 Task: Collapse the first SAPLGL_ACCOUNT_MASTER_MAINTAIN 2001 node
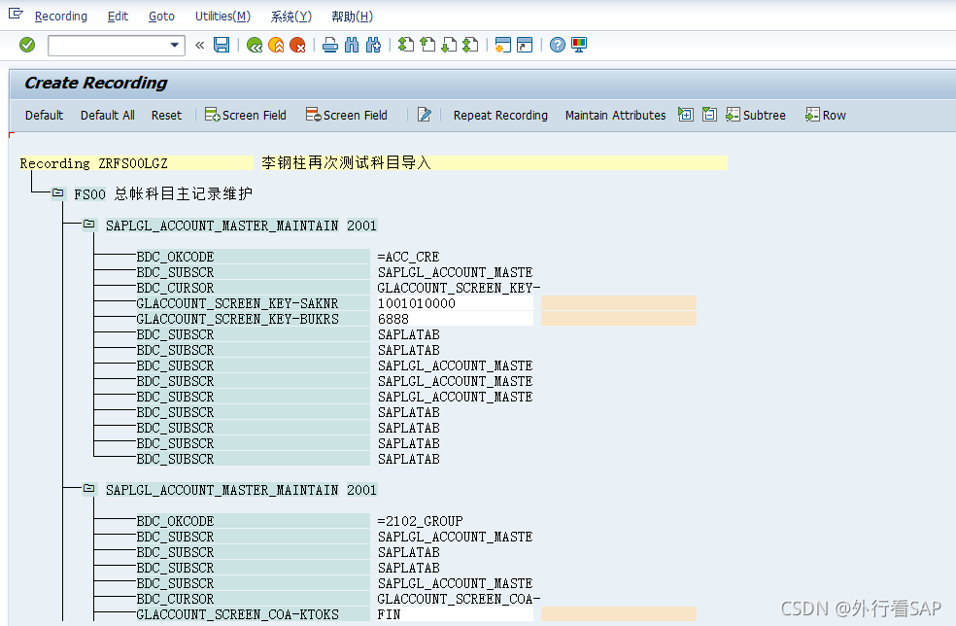click(x=89, y=224)
